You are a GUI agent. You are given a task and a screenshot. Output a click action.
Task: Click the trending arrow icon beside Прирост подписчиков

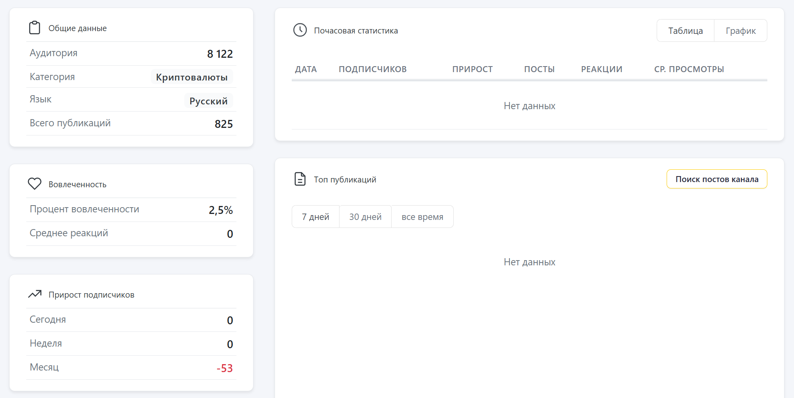[35, 294]
